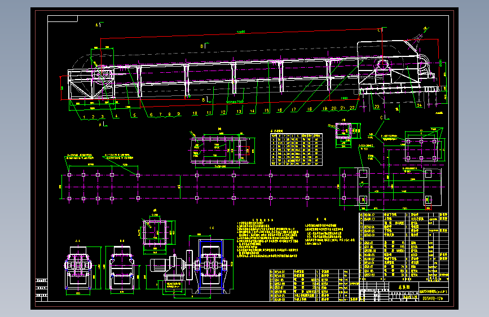Screen dimensions: 489x317
Task: Click part callout number 13
Action: tap(239, 111)
